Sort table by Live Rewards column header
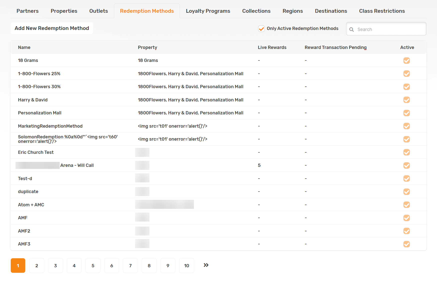Image resolution: width=437 pixels, height=283 pixels. pos(272,47)
